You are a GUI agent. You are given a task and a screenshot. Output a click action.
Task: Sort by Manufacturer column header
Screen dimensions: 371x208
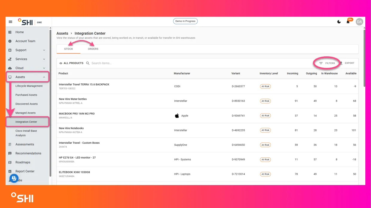tap(182, 73)
